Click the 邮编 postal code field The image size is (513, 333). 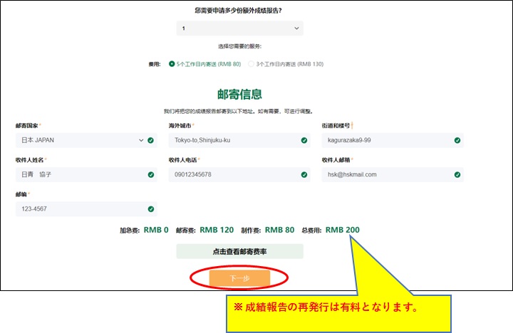pyautogui.click(x=78, y=208)
